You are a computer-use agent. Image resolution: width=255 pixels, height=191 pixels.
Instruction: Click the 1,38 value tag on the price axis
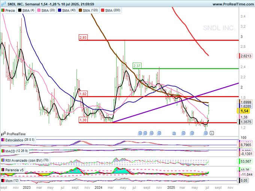point(244,117)
